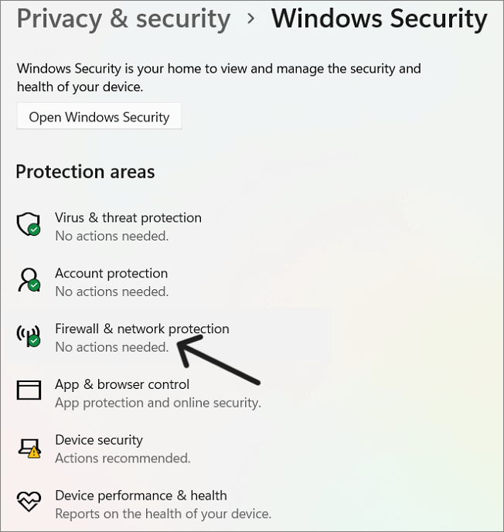Open Windows Security app button
Viewport: 504px width, 532px height.
click(99, 117)
